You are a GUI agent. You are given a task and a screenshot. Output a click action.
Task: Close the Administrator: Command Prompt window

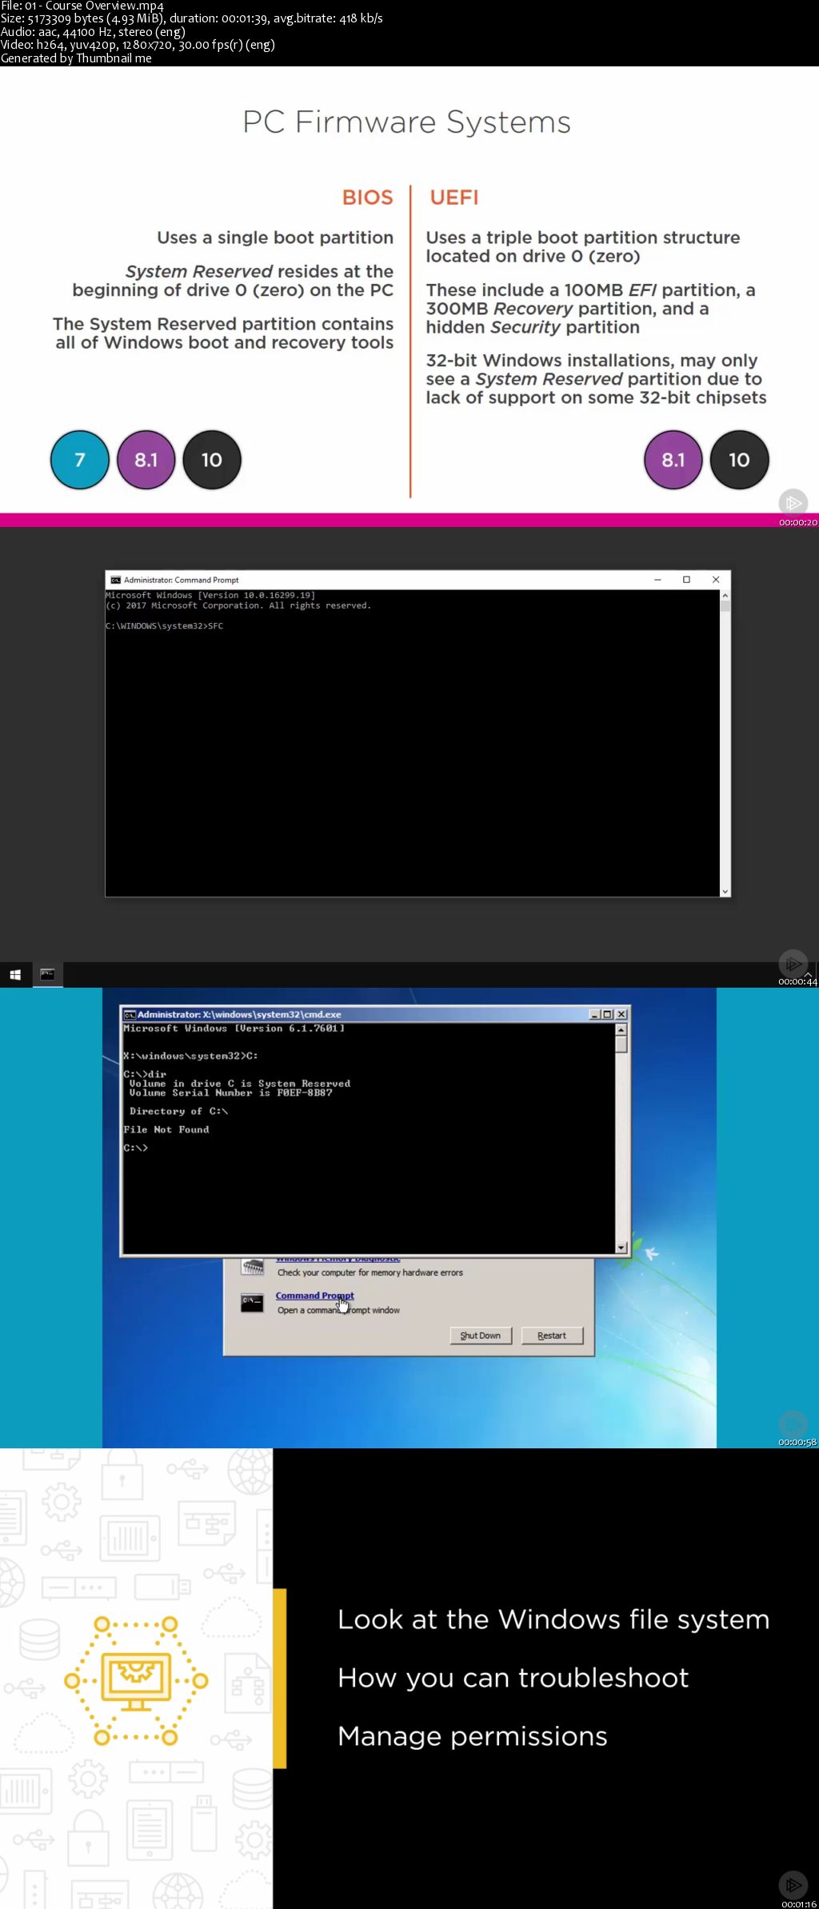[716, 580]
